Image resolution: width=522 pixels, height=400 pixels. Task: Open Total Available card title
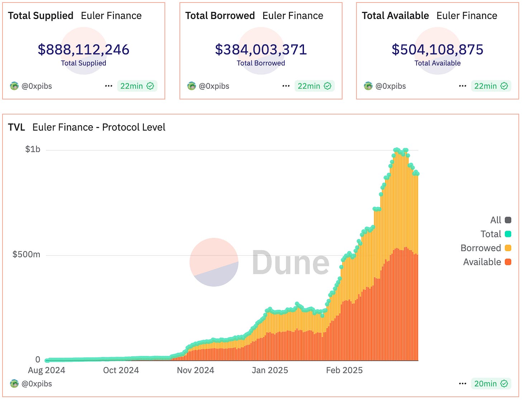point(395,16)
